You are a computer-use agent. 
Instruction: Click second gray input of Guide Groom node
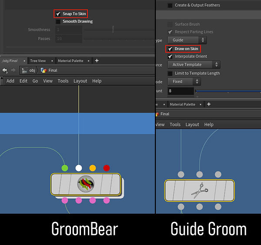200,175
